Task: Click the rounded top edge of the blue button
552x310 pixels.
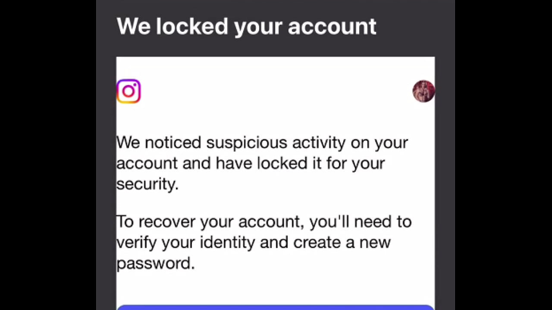Action: [275, 307]
